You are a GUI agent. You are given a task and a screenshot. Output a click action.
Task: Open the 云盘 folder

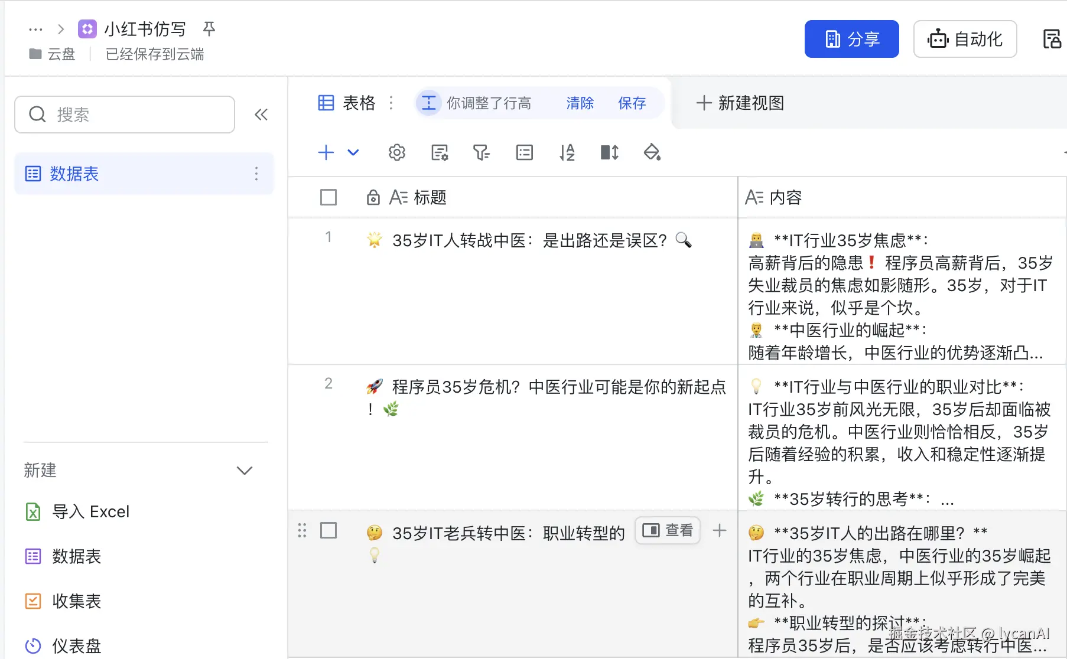click(x=53, y=54)
